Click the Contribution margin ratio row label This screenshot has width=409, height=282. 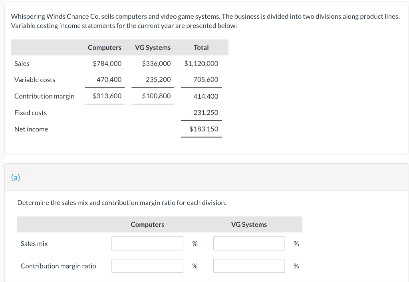click(x=58, y=266)
